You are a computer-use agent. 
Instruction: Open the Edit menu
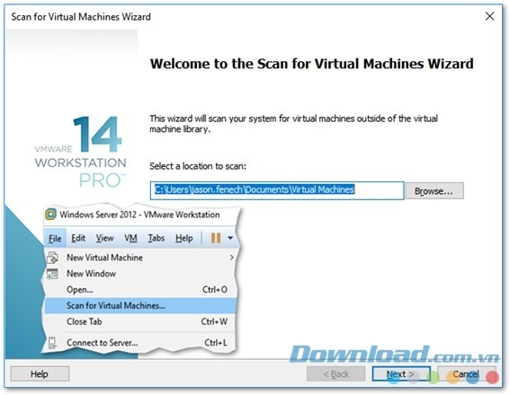78,238
